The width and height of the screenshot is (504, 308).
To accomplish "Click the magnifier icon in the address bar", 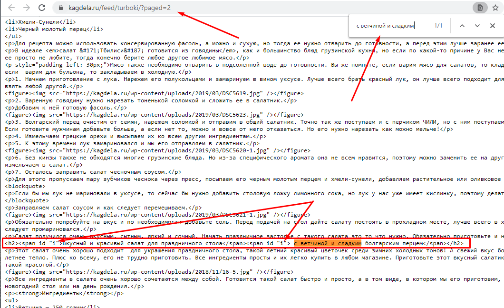I will click(480, 8).
